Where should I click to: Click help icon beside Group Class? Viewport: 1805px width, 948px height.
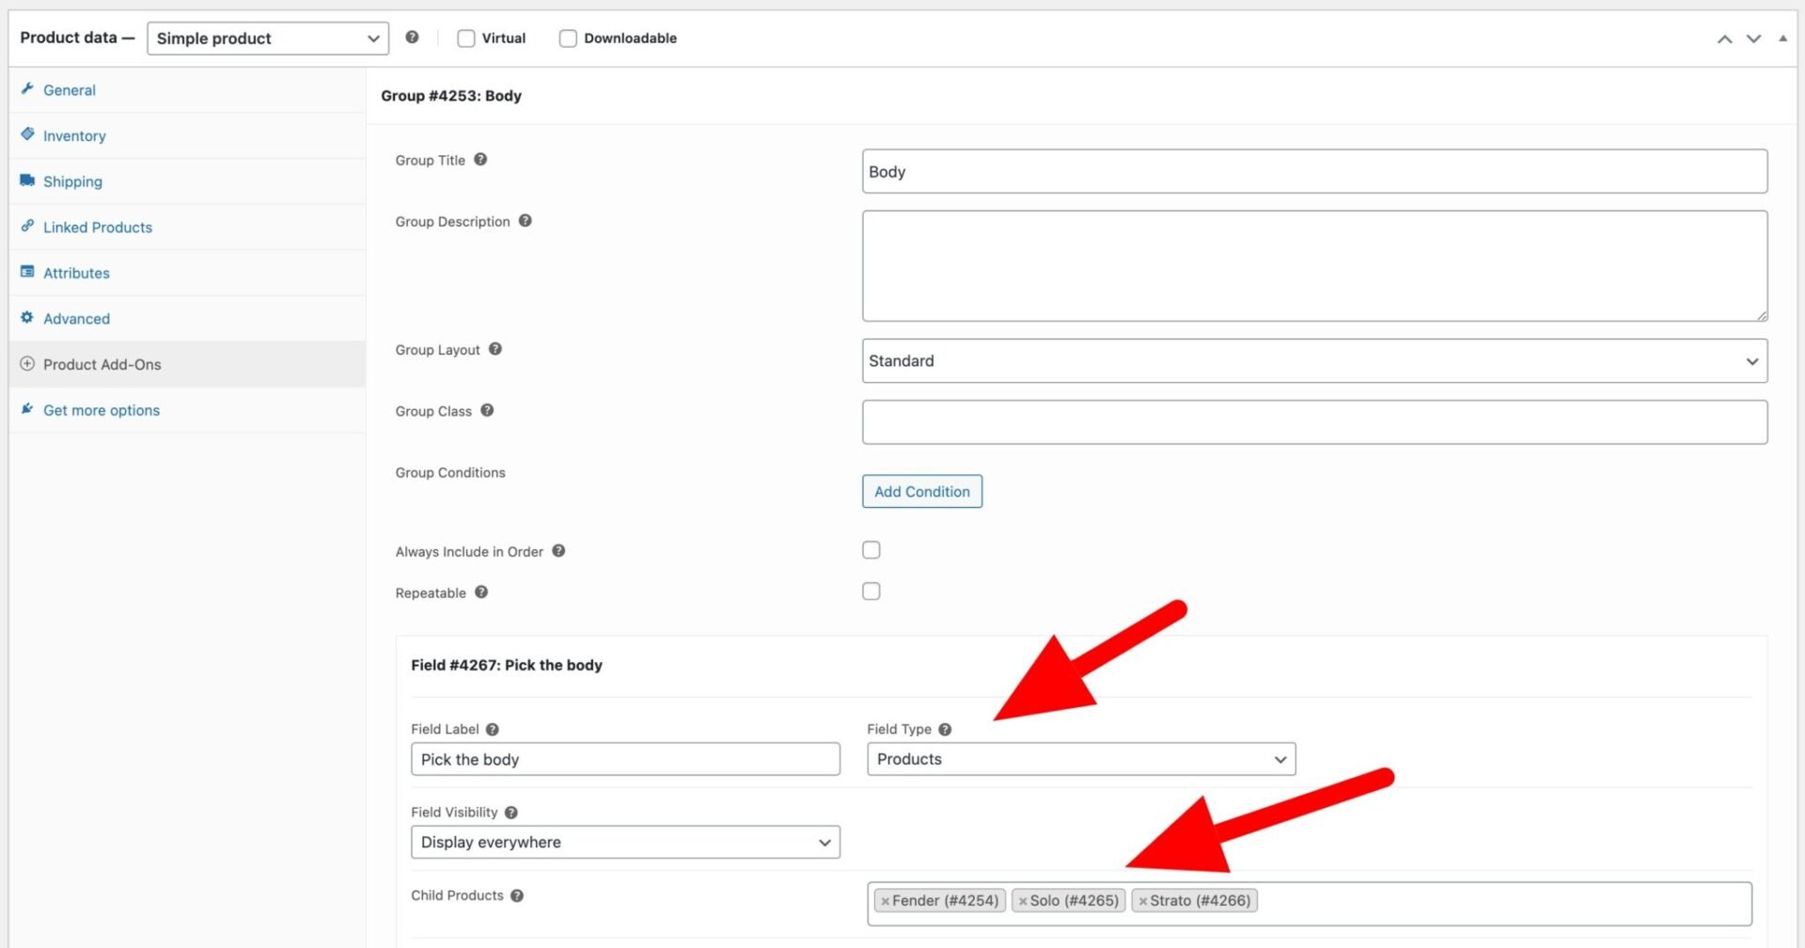(487, 410)
